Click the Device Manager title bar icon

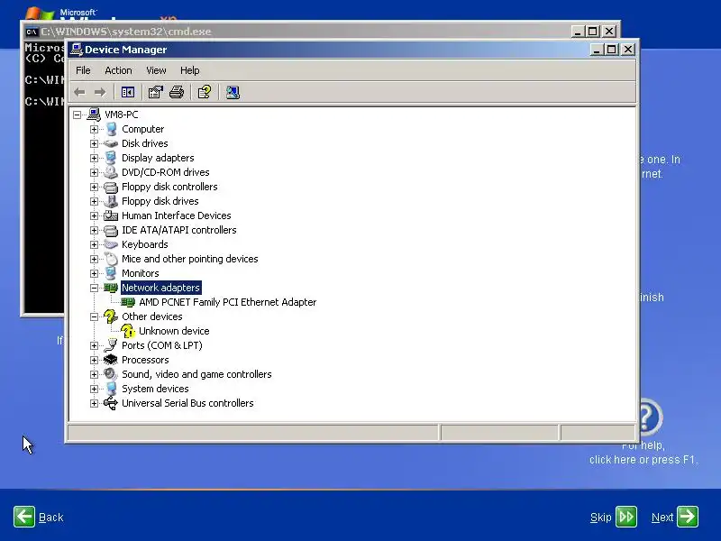pos(76,50)
